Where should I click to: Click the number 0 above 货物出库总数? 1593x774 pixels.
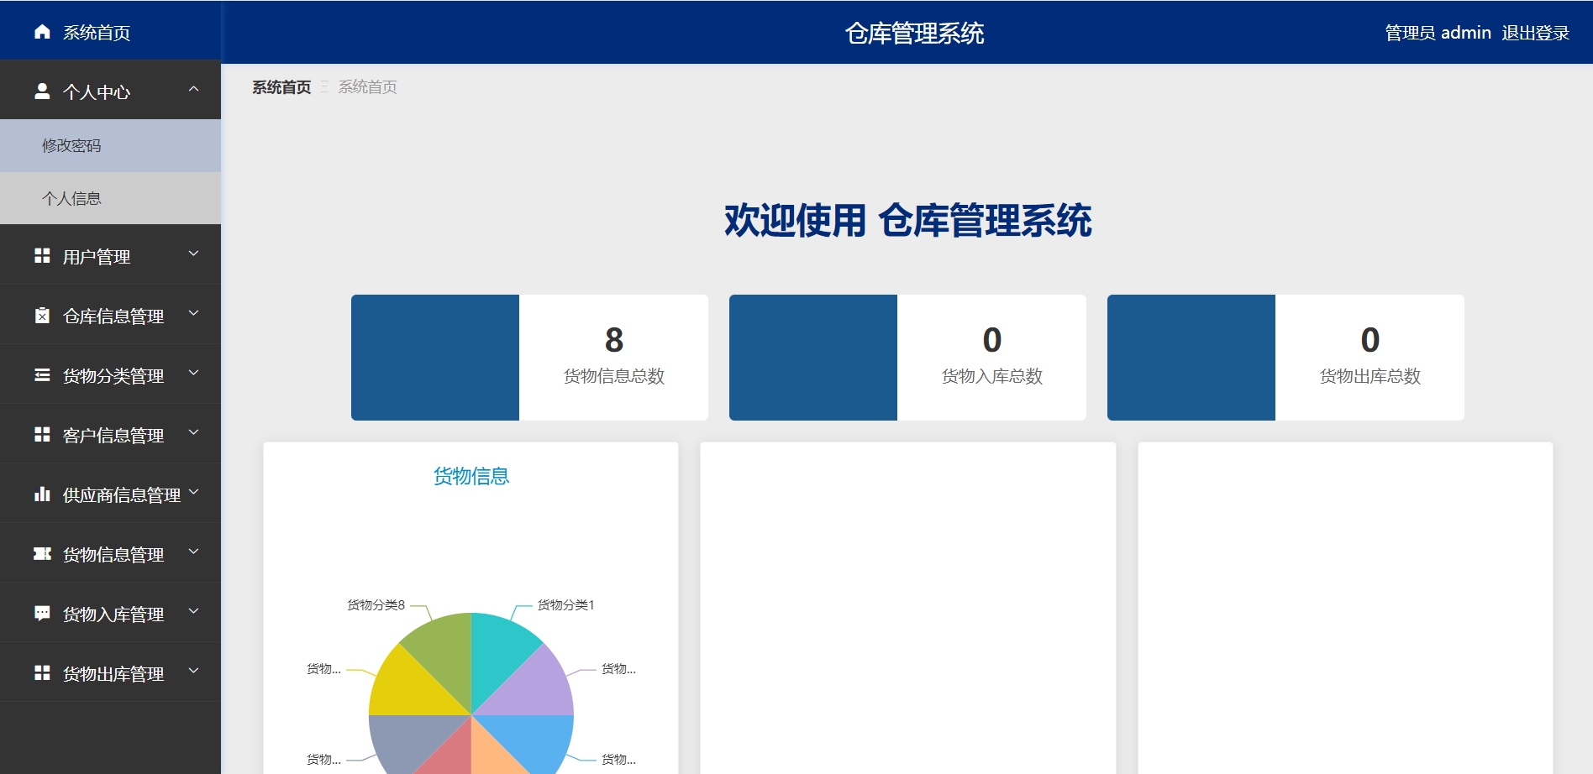point(1370,340)
